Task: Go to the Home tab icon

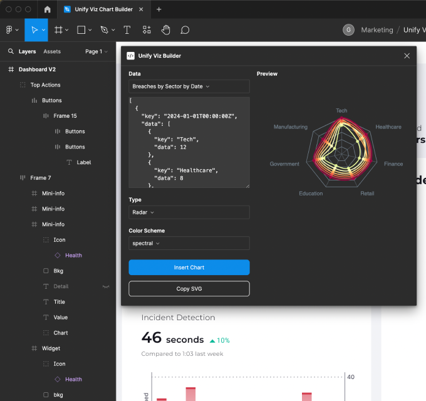Action: 48,9
